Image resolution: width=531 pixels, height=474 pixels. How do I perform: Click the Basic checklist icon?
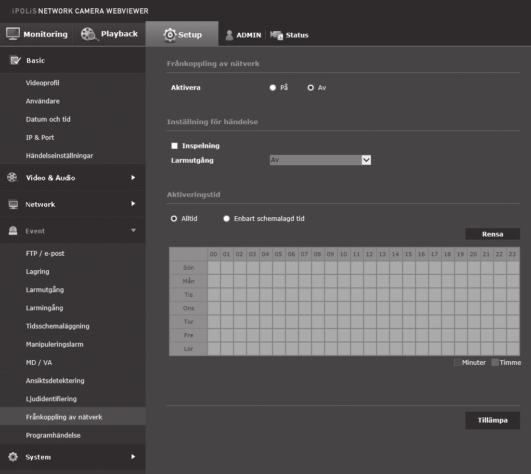pyautogui.click(x=15, y=60)
